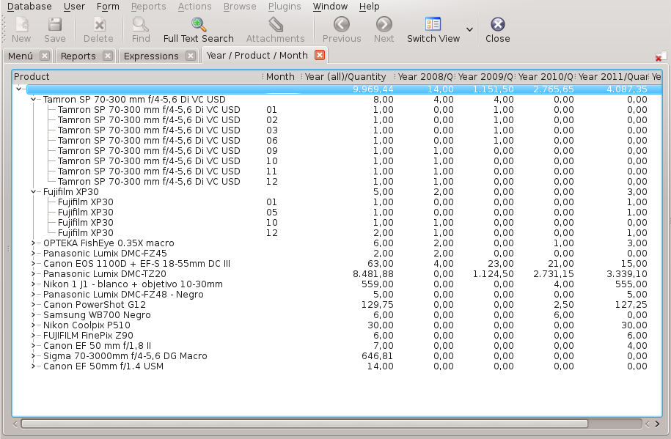Expand Canon EOS 1100D row
Viewport: 671px width, 439px height.
(33, 264)
